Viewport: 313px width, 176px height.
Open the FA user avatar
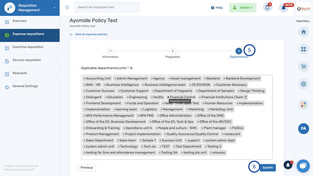click(303, 128)
